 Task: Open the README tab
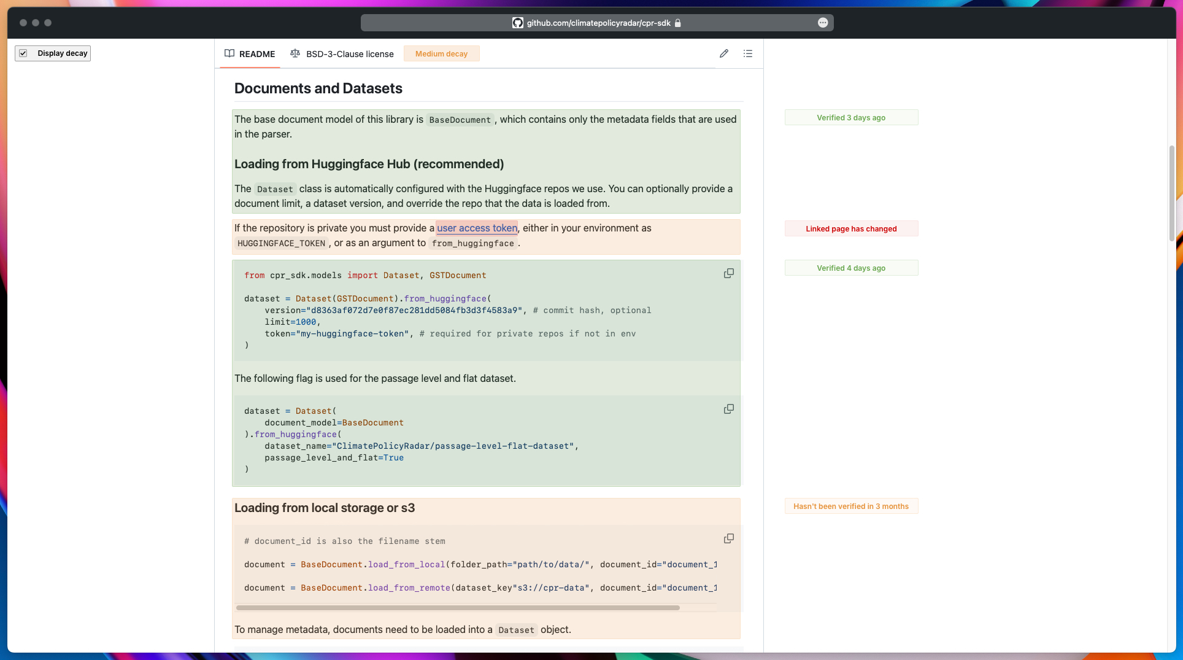(250, 54)
